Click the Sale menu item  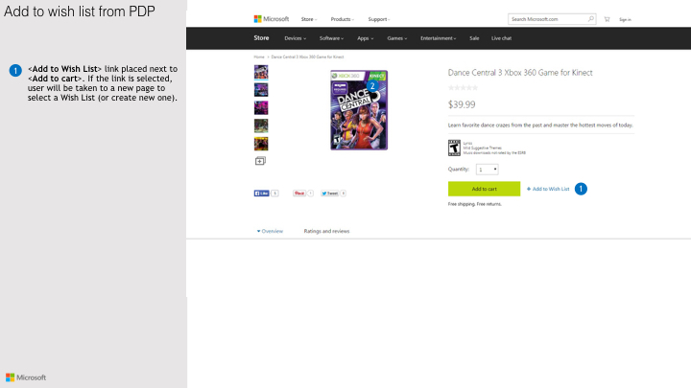tap(474, 38)
